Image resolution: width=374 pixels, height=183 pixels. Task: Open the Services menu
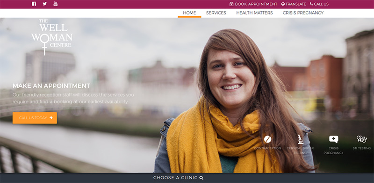(x=216, y=13)
